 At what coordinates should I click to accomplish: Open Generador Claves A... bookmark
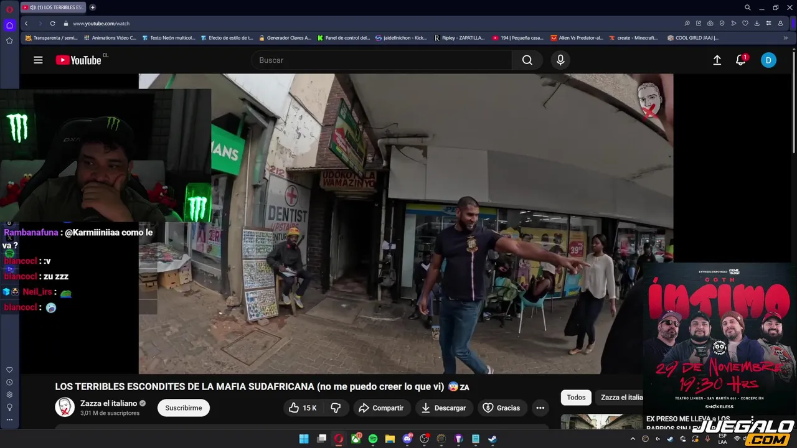285,38
